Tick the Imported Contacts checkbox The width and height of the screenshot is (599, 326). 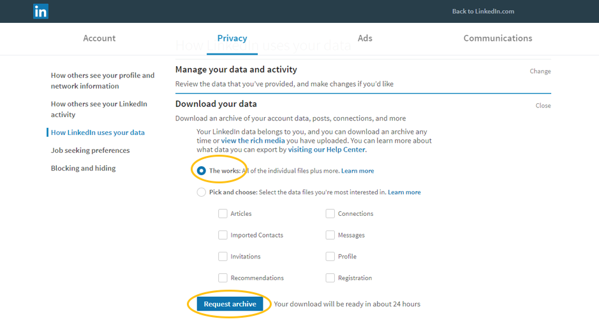[223, 235]
